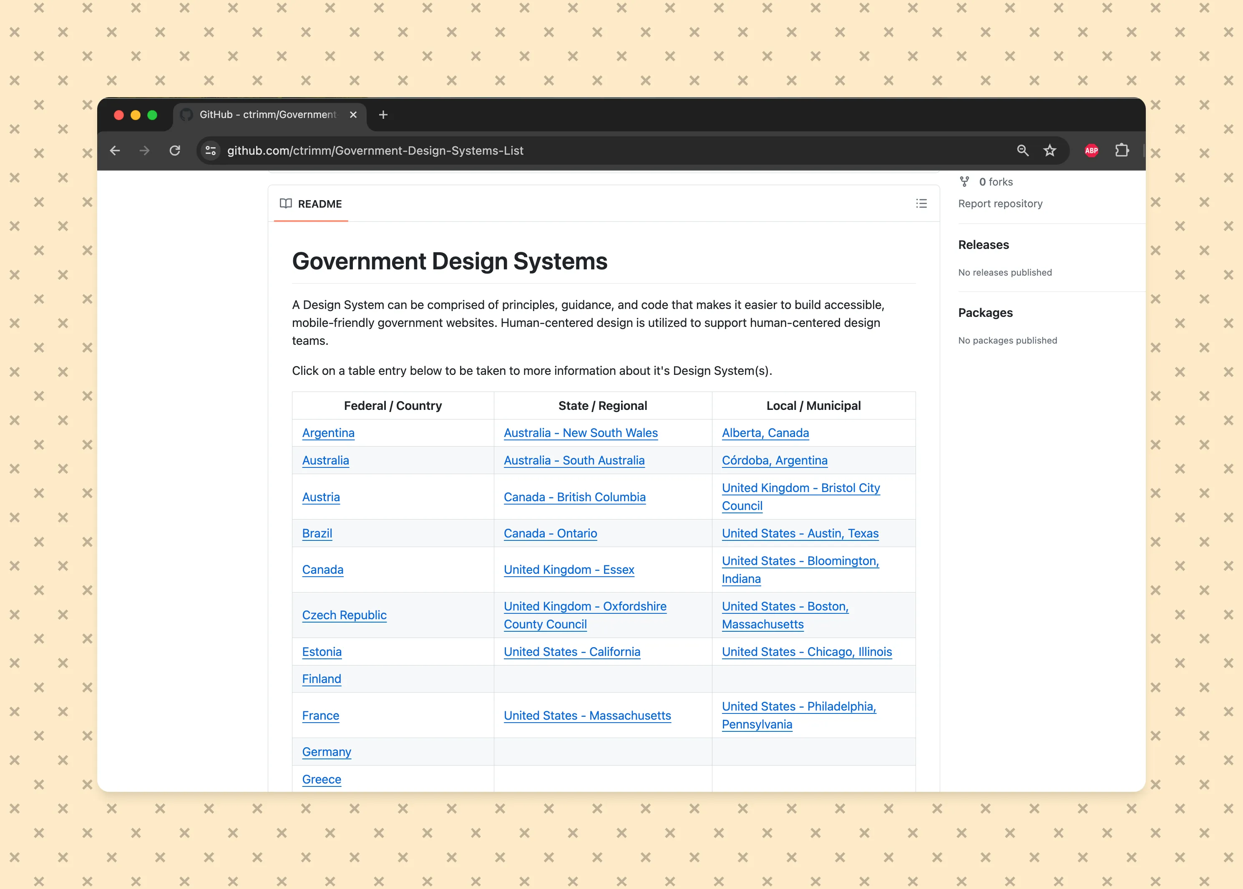Open the Finland link
1243x889 pixels.
pyautogui.click(x=322, y=679)
